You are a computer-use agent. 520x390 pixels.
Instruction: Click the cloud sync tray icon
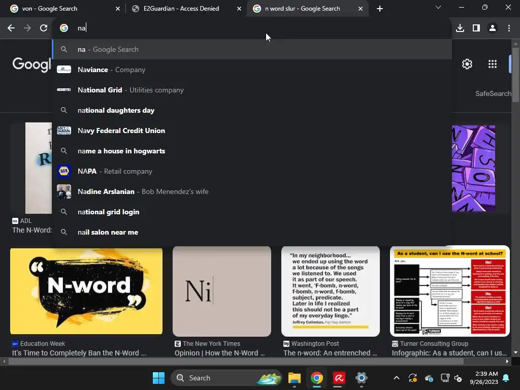point(429,378)
